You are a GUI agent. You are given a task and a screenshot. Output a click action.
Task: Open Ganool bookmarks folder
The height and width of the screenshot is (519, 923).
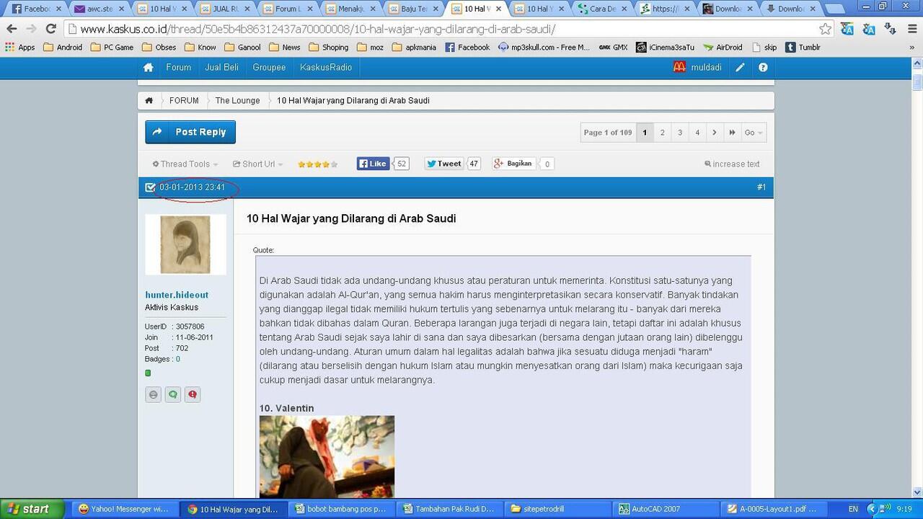tap(242, 48)
